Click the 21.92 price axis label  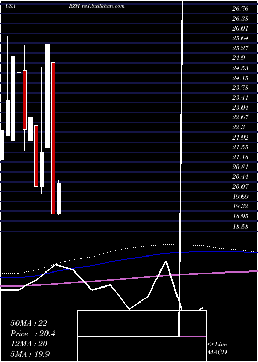(240, 138)
